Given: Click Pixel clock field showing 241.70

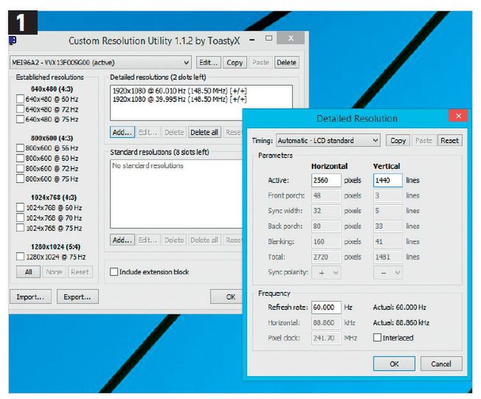Looking at the screenshot, I should [x=326, y=338].
